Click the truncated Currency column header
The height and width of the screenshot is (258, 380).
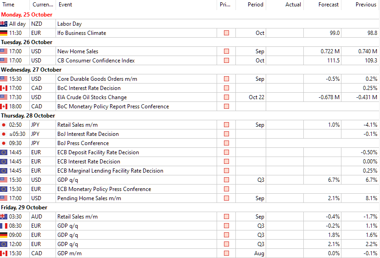point(43,5)
